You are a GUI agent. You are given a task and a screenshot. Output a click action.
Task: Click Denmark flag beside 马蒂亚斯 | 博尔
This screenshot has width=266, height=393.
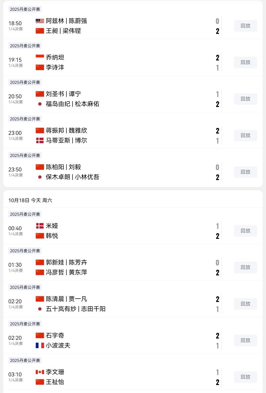point(40,141)
